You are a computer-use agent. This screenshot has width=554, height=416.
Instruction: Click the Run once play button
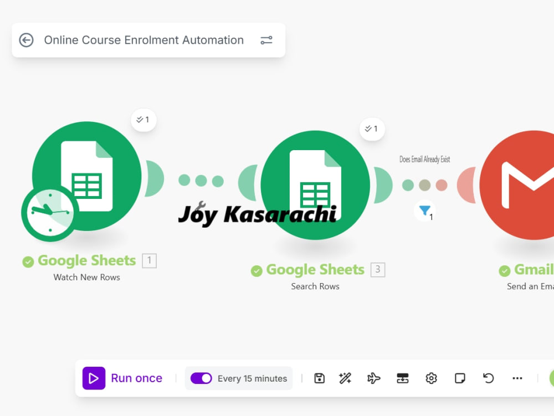click(94, 378)
